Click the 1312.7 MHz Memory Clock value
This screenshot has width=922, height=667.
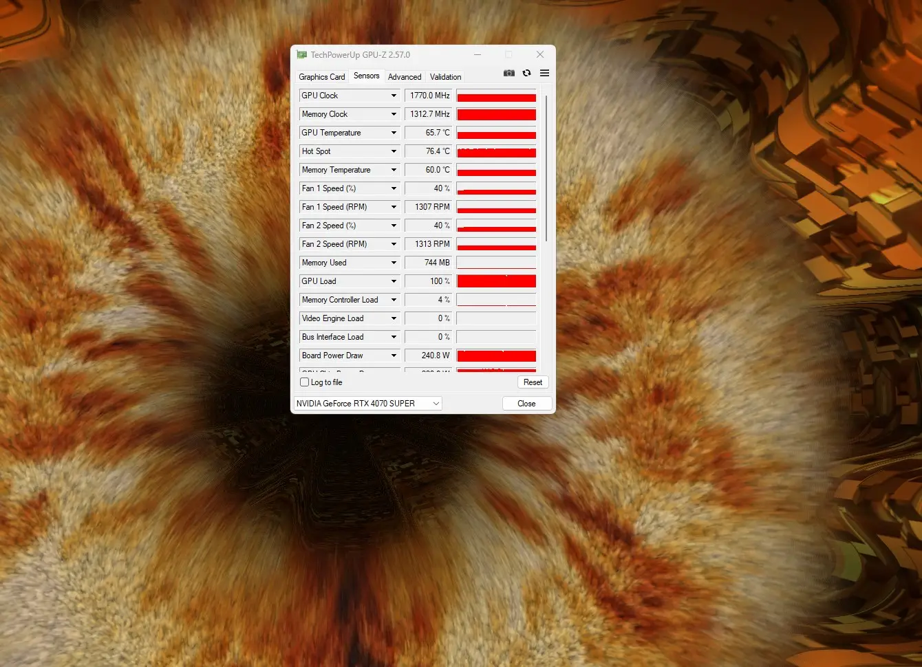point(429,114)
